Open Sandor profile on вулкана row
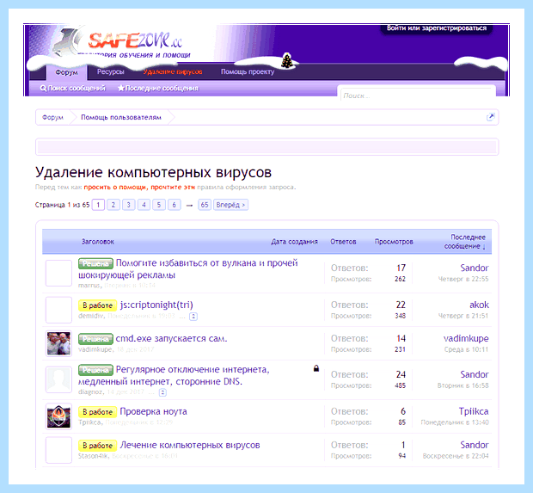Image resolution: width=533 pixels, height=493 pixels. coord(475,268)
